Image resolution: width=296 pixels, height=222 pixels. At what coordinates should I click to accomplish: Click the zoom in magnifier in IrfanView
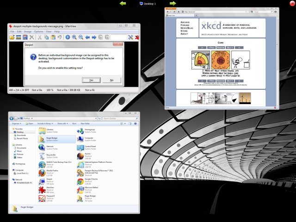pos(74,37)
